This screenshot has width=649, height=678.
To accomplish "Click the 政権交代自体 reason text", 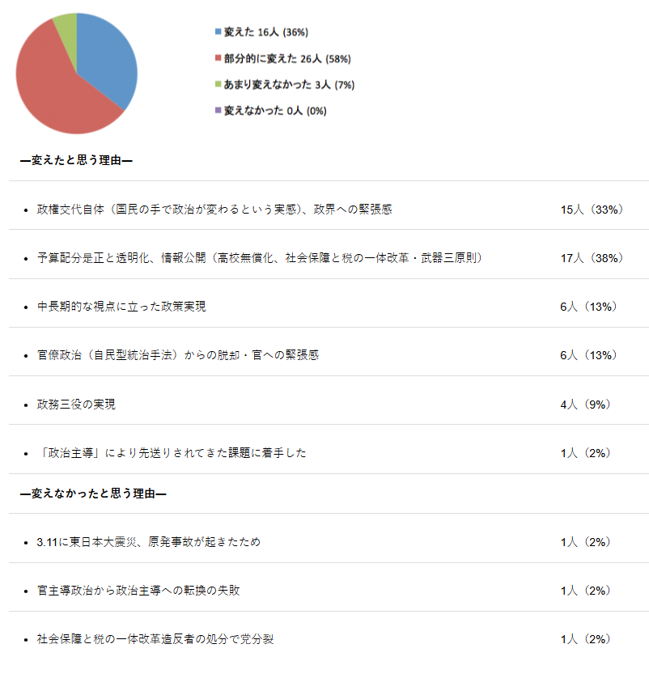I will coord(214,210).
